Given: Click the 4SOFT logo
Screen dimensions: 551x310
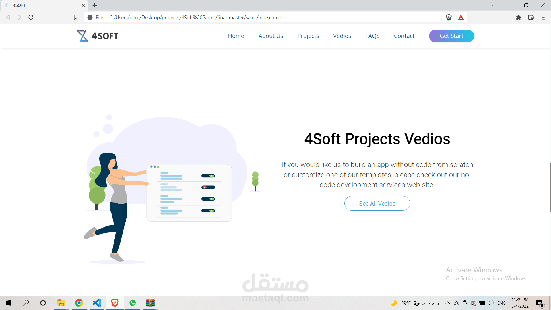Looking at the screenshot, I should click(x=98, y=36).
